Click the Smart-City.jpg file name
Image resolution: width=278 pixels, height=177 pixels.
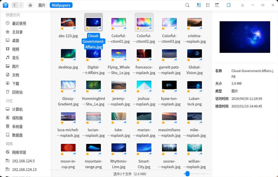[144, 164]
